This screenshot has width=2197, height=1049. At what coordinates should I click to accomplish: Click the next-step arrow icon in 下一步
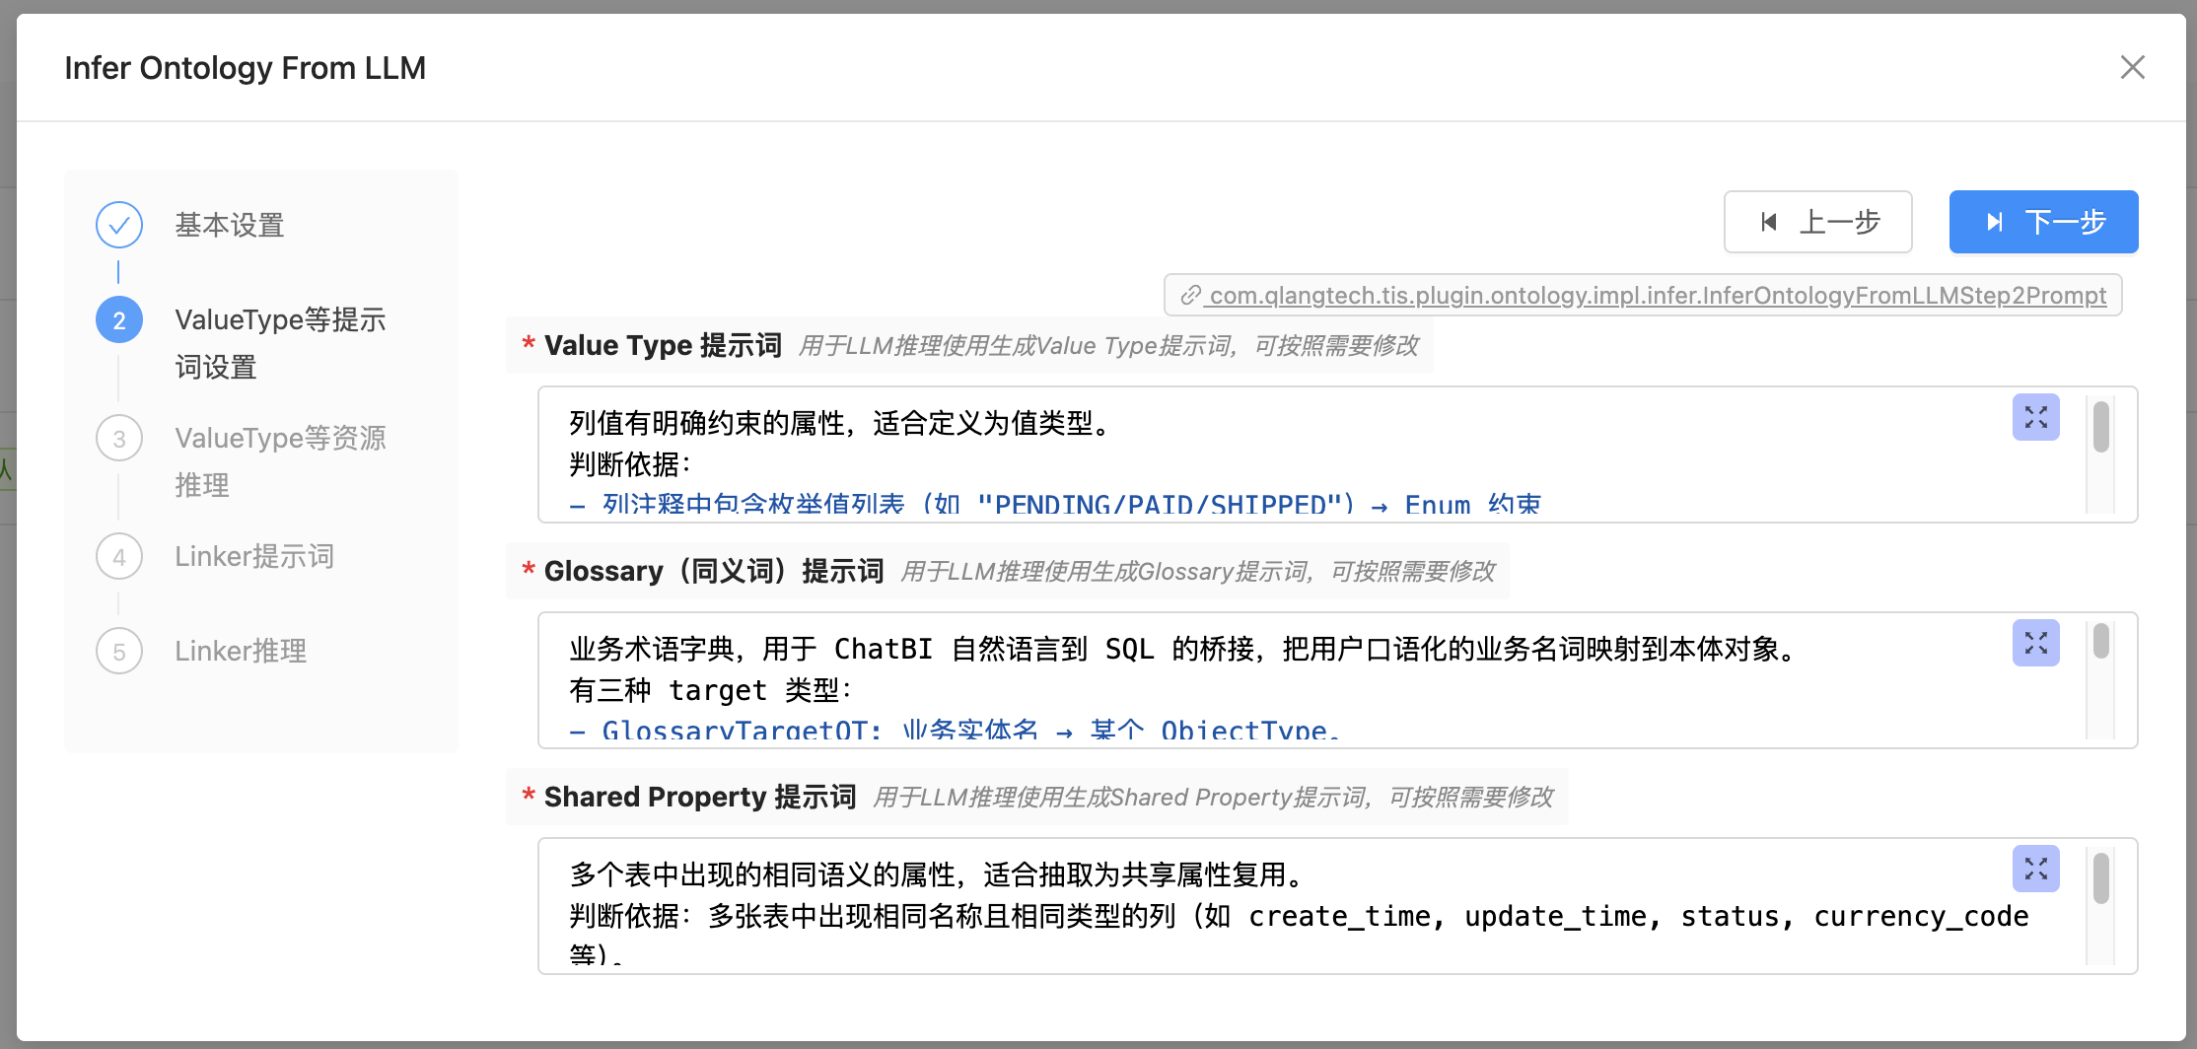tap(1995, 222)
